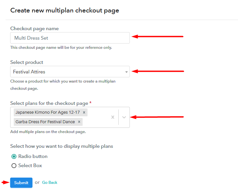
Task: Click the Submit button
Action: click(21, 183)
